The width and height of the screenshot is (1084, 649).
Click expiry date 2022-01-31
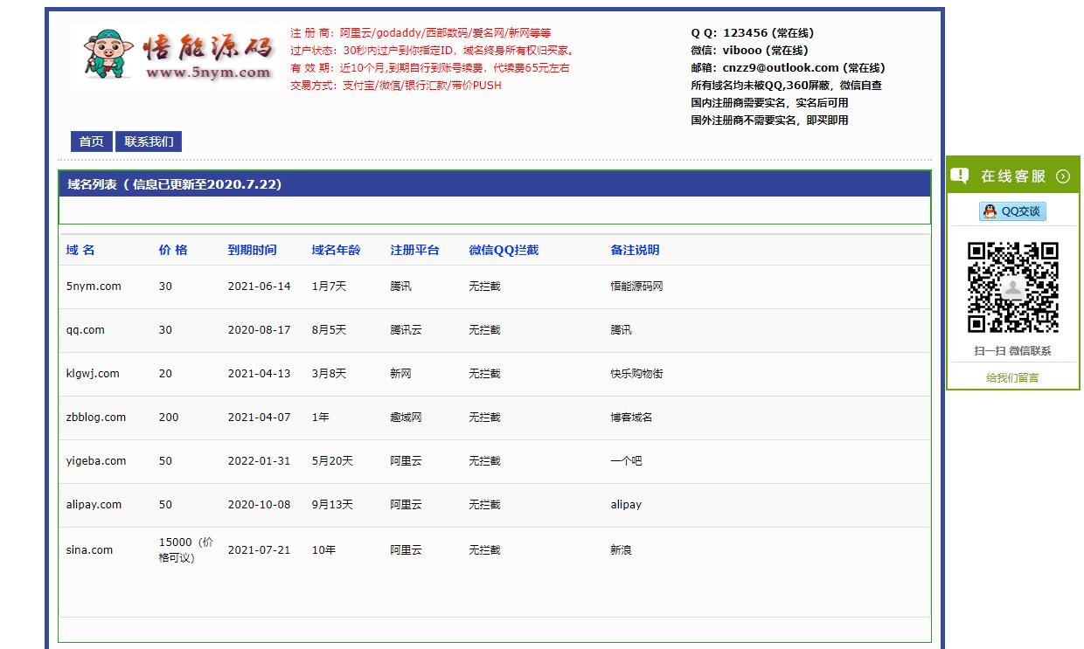(259, 461)
